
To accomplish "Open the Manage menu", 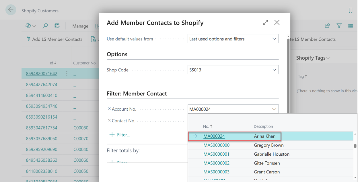I will click(80, 26).
